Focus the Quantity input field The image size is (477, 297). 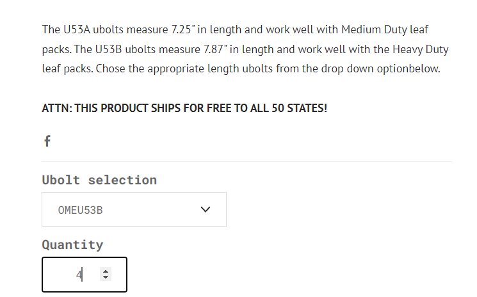[x=85, y=275]
